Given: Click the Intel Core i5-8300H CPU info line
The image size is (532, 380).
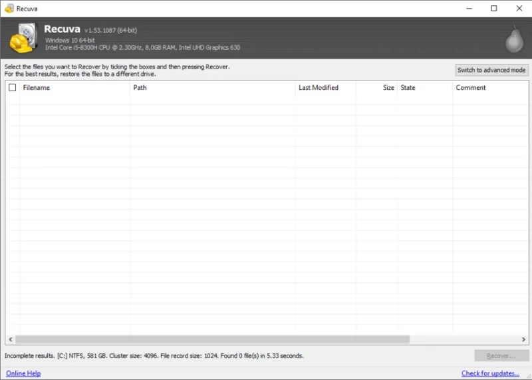Looking at the screenshot, I should click(x=142, y=47).
